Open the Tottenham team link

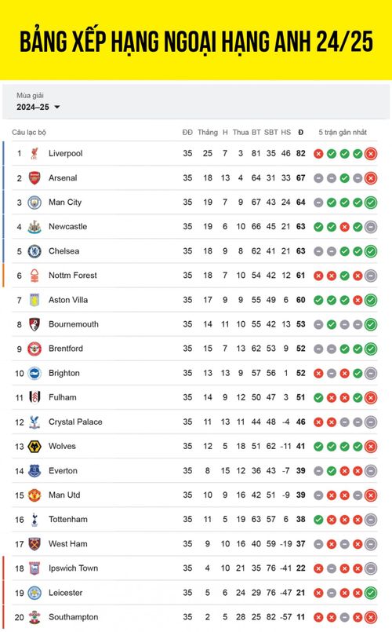pos(68,519)
